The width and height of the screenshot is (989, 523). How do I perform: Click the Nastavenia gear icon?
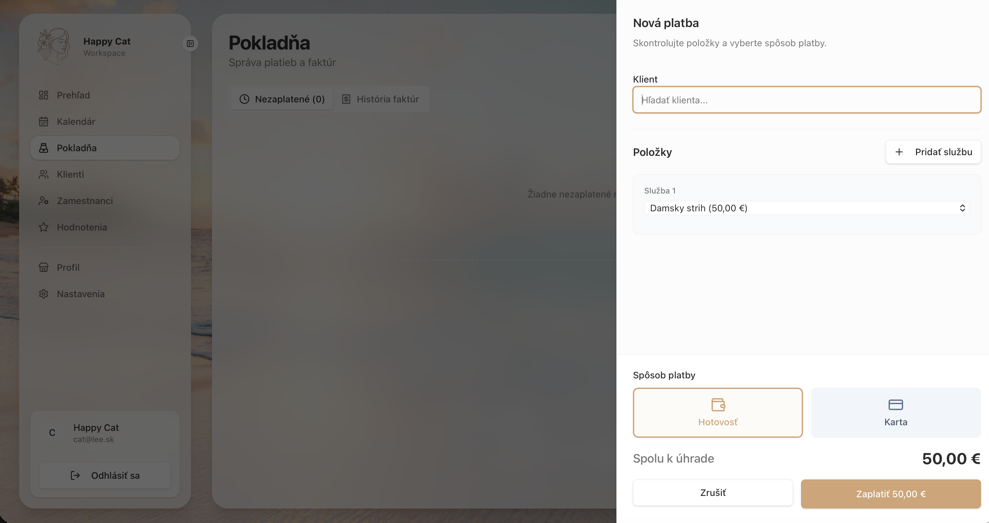tap(43, 294)
